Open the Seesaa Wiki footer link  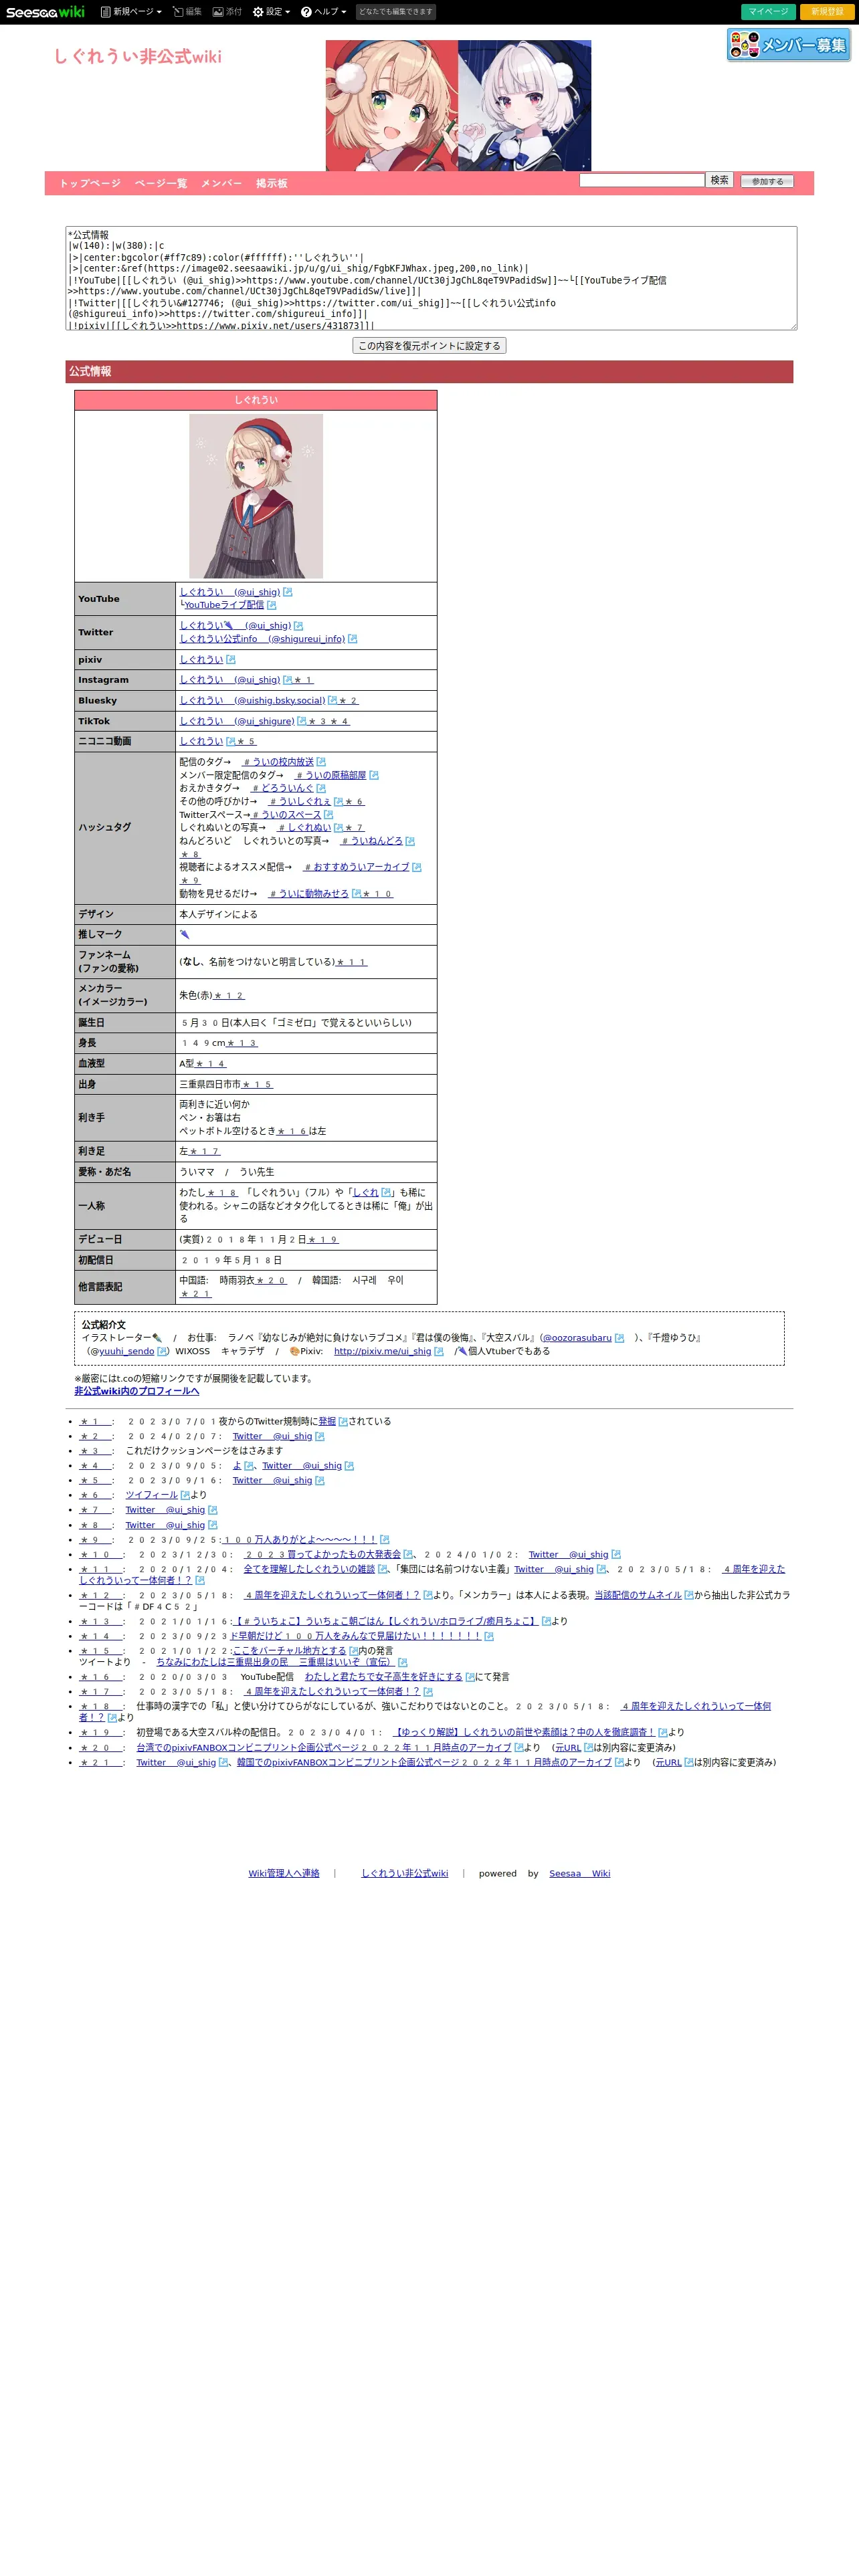tap(579, 1874)
